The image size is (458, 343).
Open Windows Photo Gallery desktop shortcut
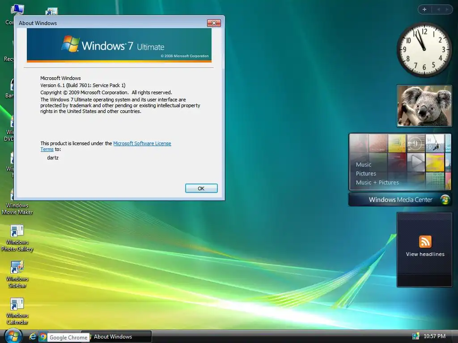click(x=17, y=238)
